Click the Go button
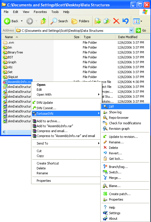This screenshot has height=222, width=151. point(141,30)
